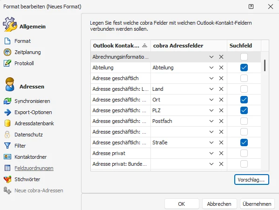Image resolution: width=279 pixels, height=210 pixels.
Task: Click sort indicator on Outlook Kontakt column
Action: click(145, 46)
